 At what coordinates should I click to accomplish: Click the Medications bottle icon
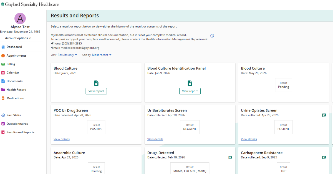pyautogui.click(x=3, y=98)
